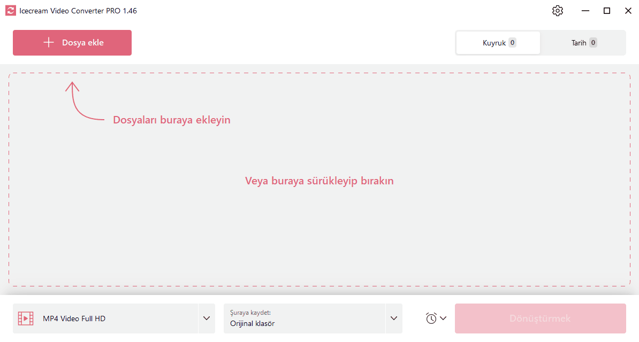Click the Kuyruk count badge 0
This screenshot has width=639, height=342.
tap(512, 42)
